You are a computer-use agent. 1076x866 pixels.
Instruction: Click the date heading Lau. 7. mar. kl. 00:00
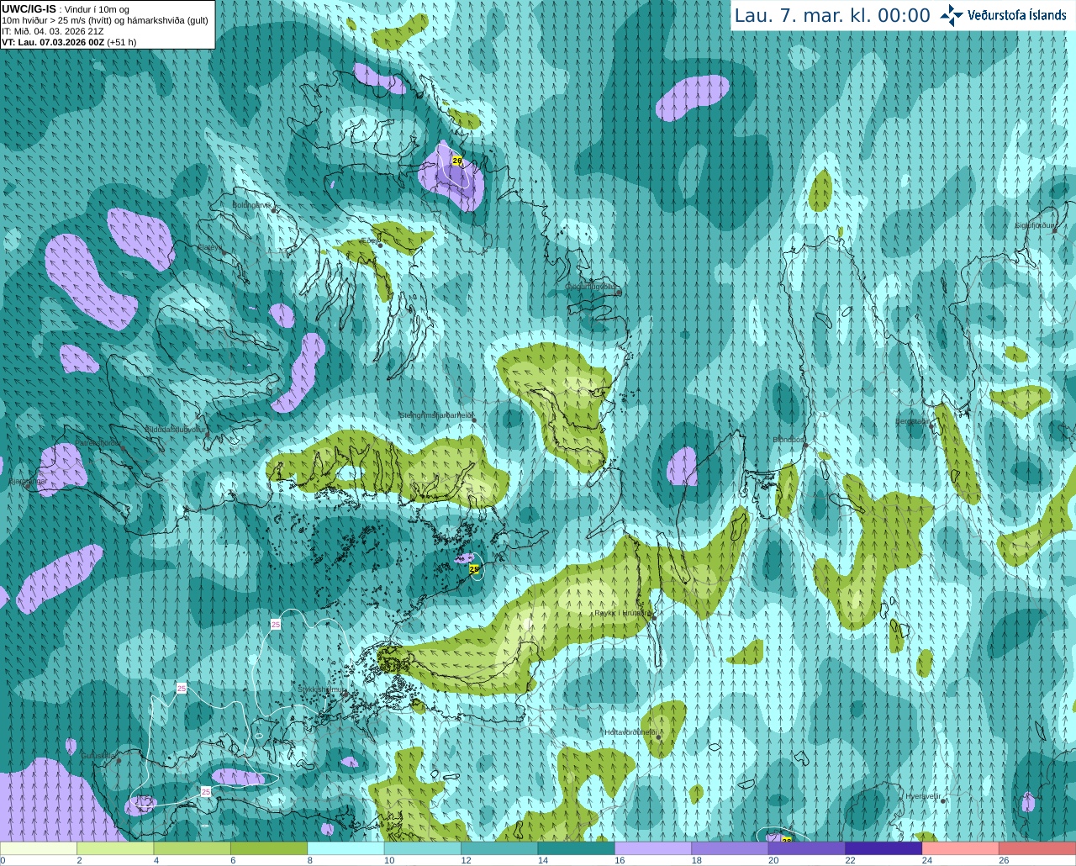(832, 16)
